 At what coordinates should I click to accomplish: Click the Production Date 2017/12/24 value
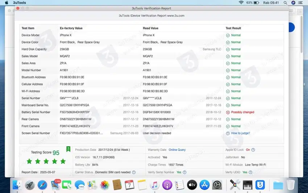[114, 150]
